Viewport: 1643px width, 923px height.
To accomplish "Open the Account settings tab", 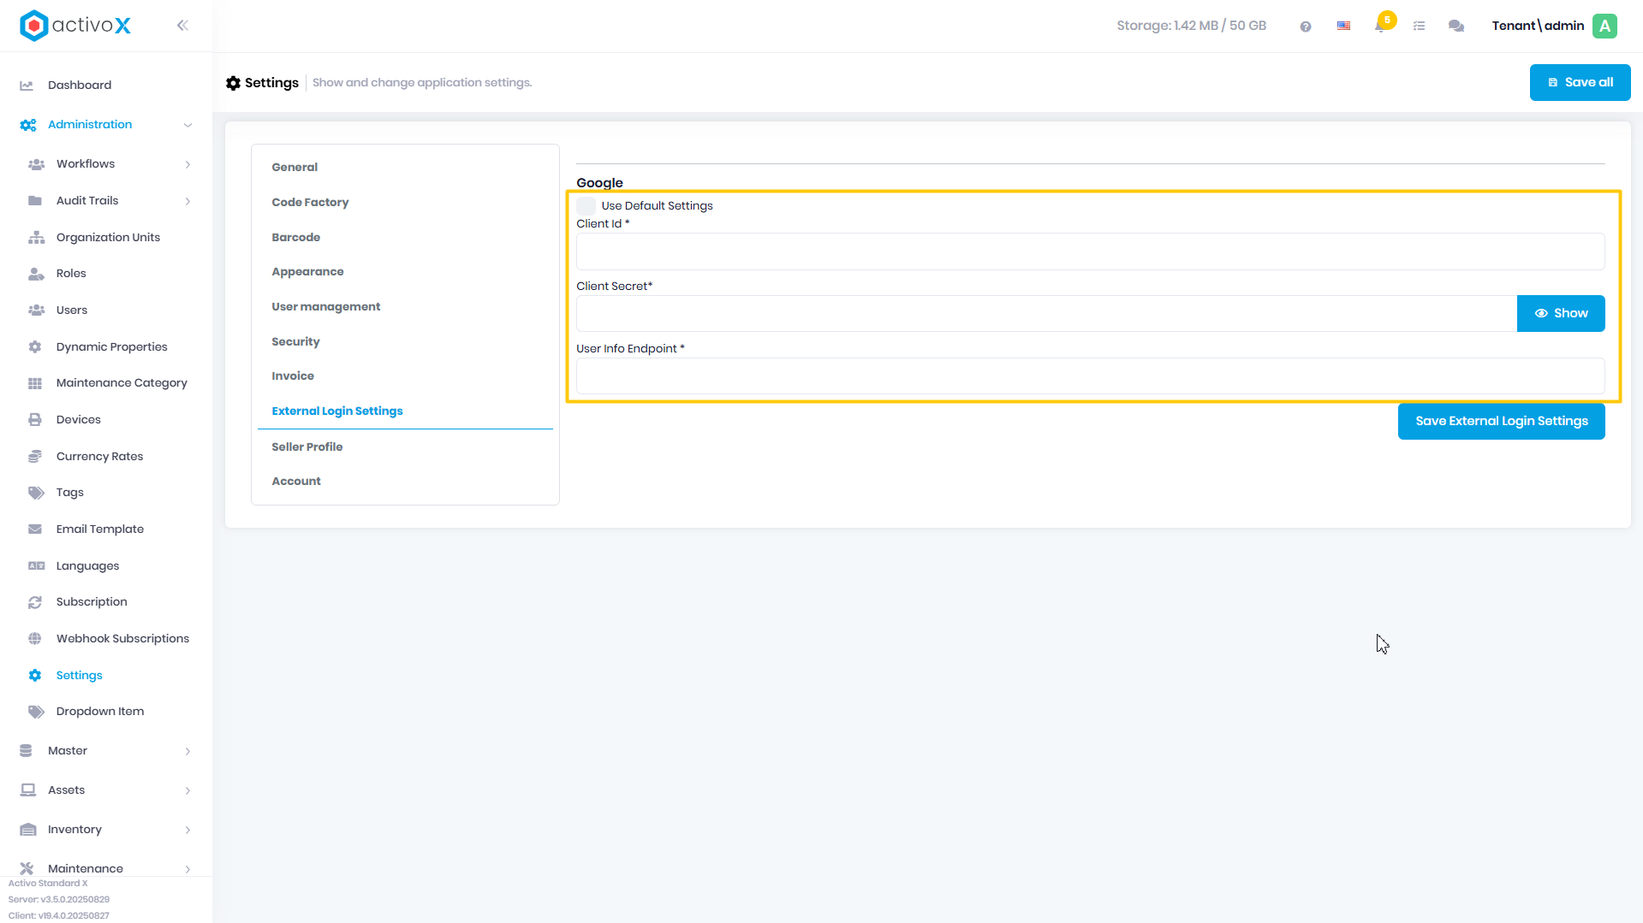I will pos(295,482).
